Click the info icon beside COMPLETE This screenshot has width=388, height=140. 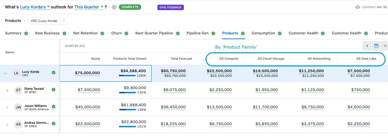114,7
